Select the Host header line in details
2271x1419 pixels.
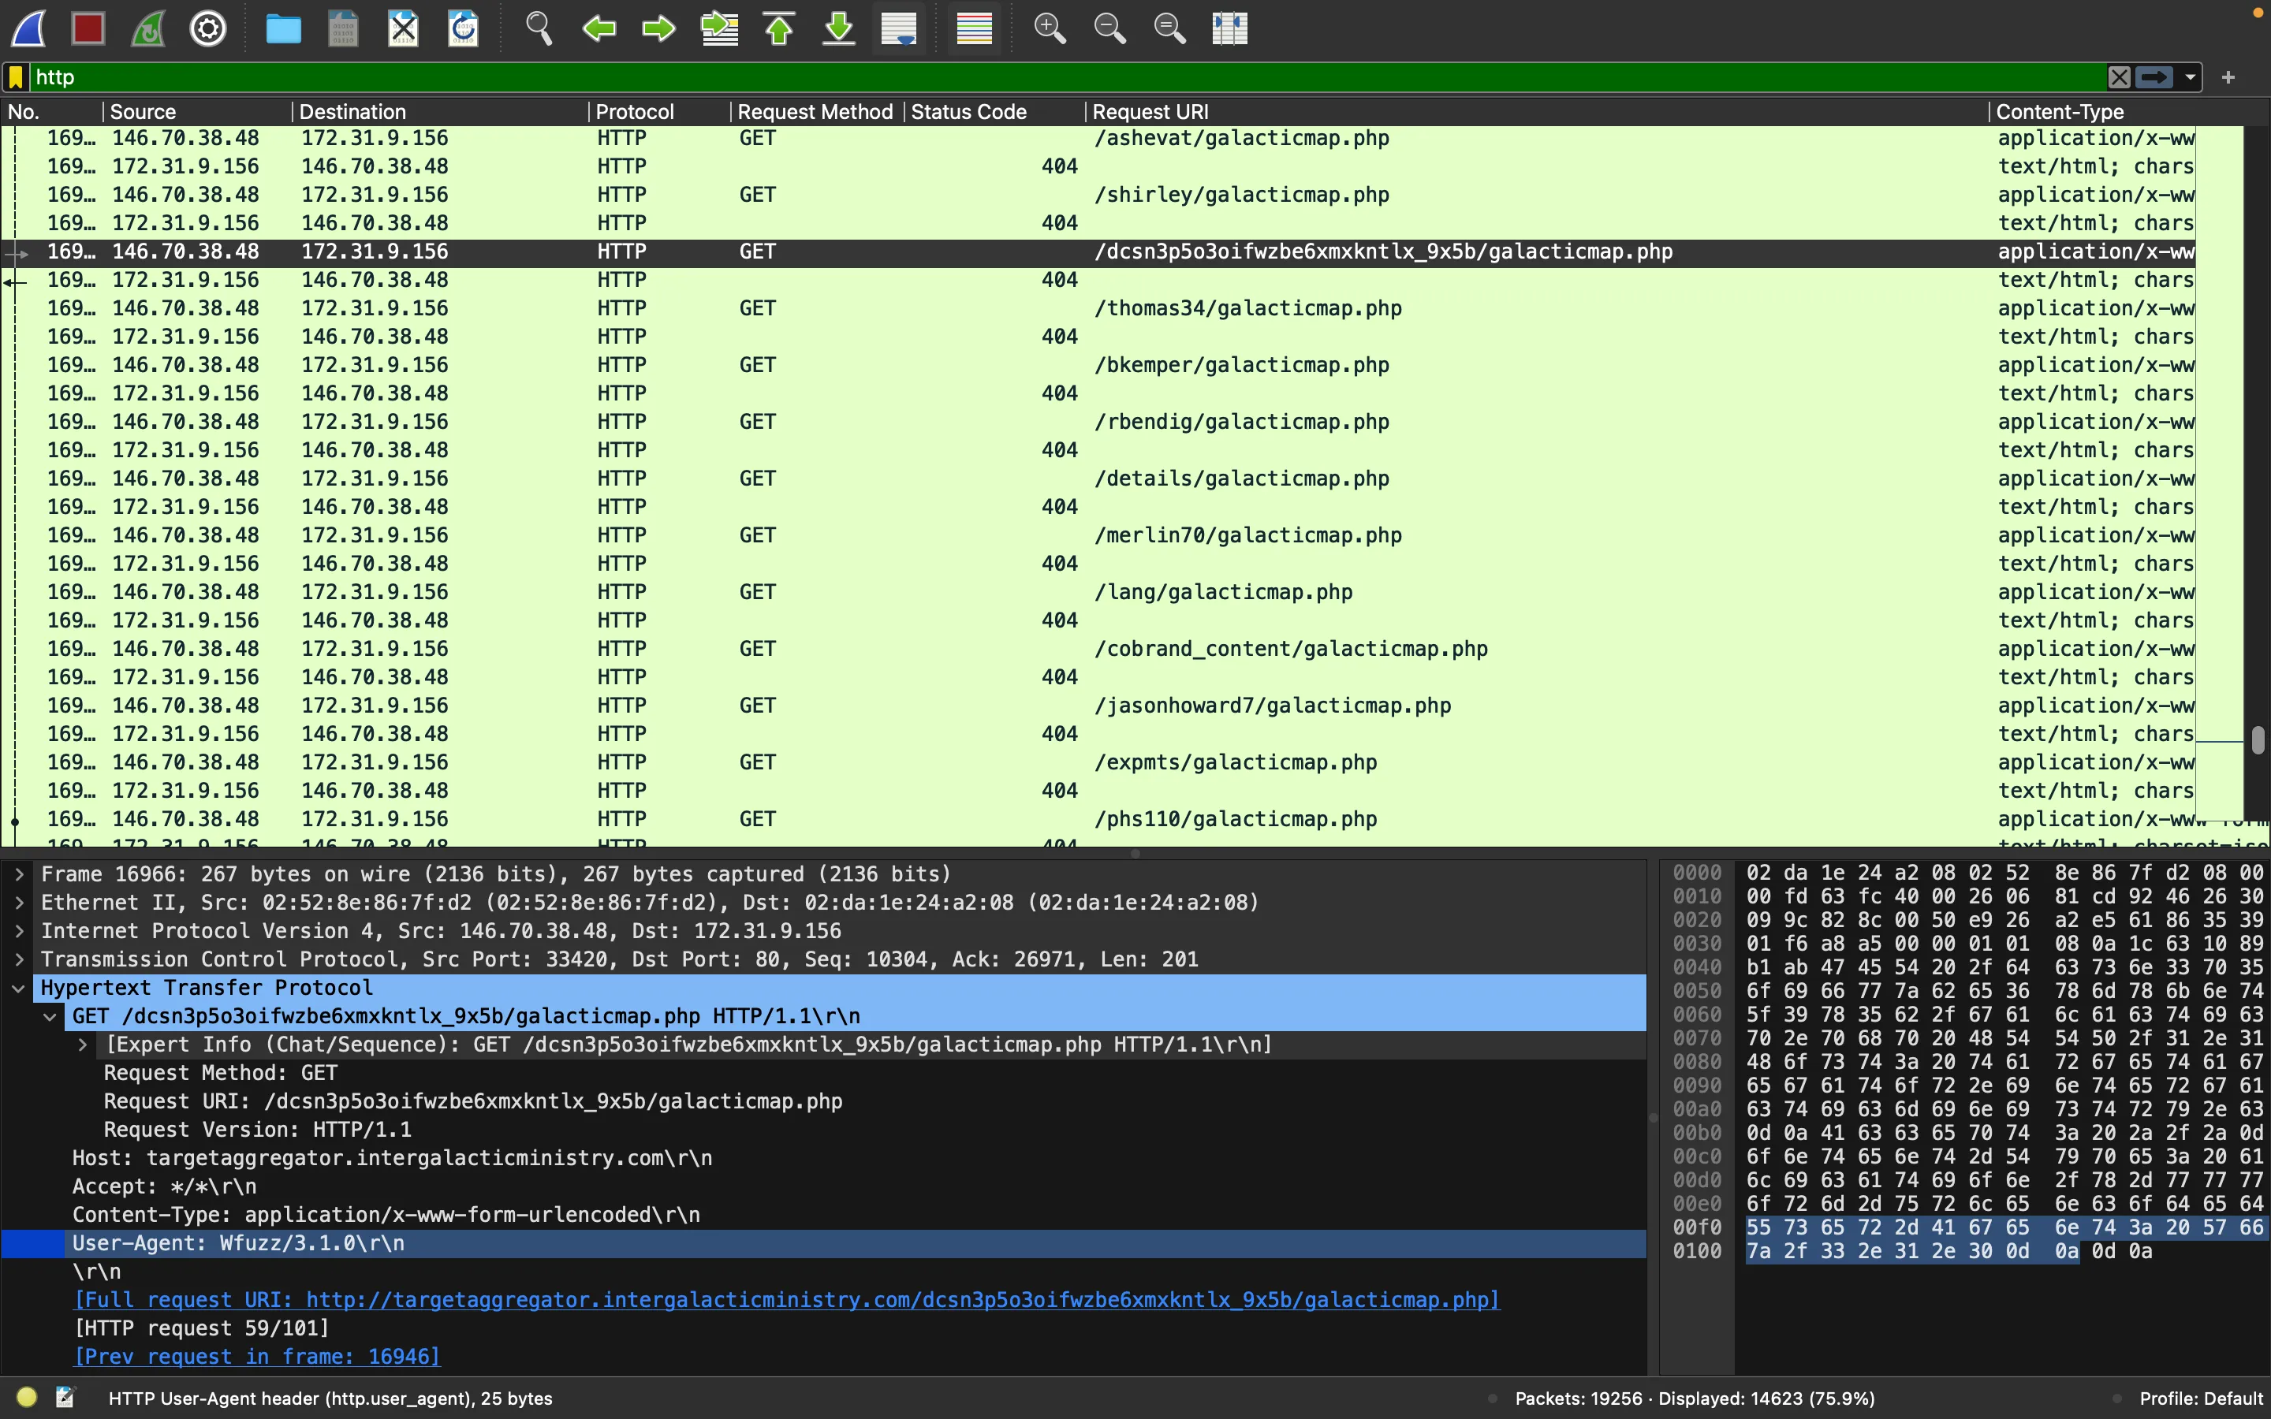point(824,1158)
